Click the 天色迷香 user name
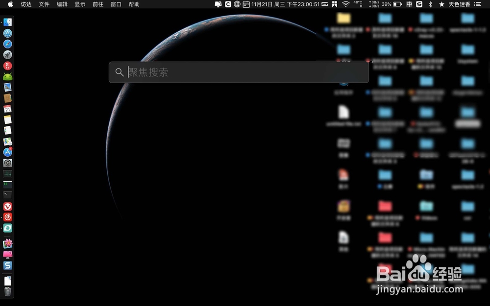 460,4
